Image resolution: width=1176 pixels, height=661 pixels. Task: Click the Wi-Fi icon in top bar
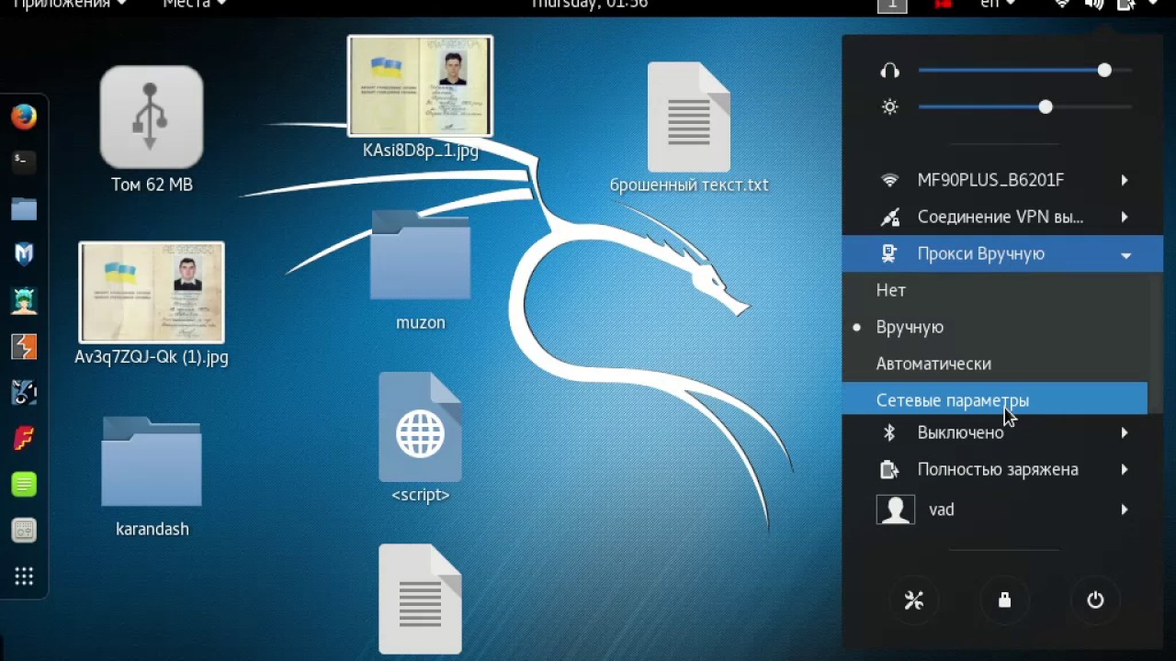(x=1062, y=4)
